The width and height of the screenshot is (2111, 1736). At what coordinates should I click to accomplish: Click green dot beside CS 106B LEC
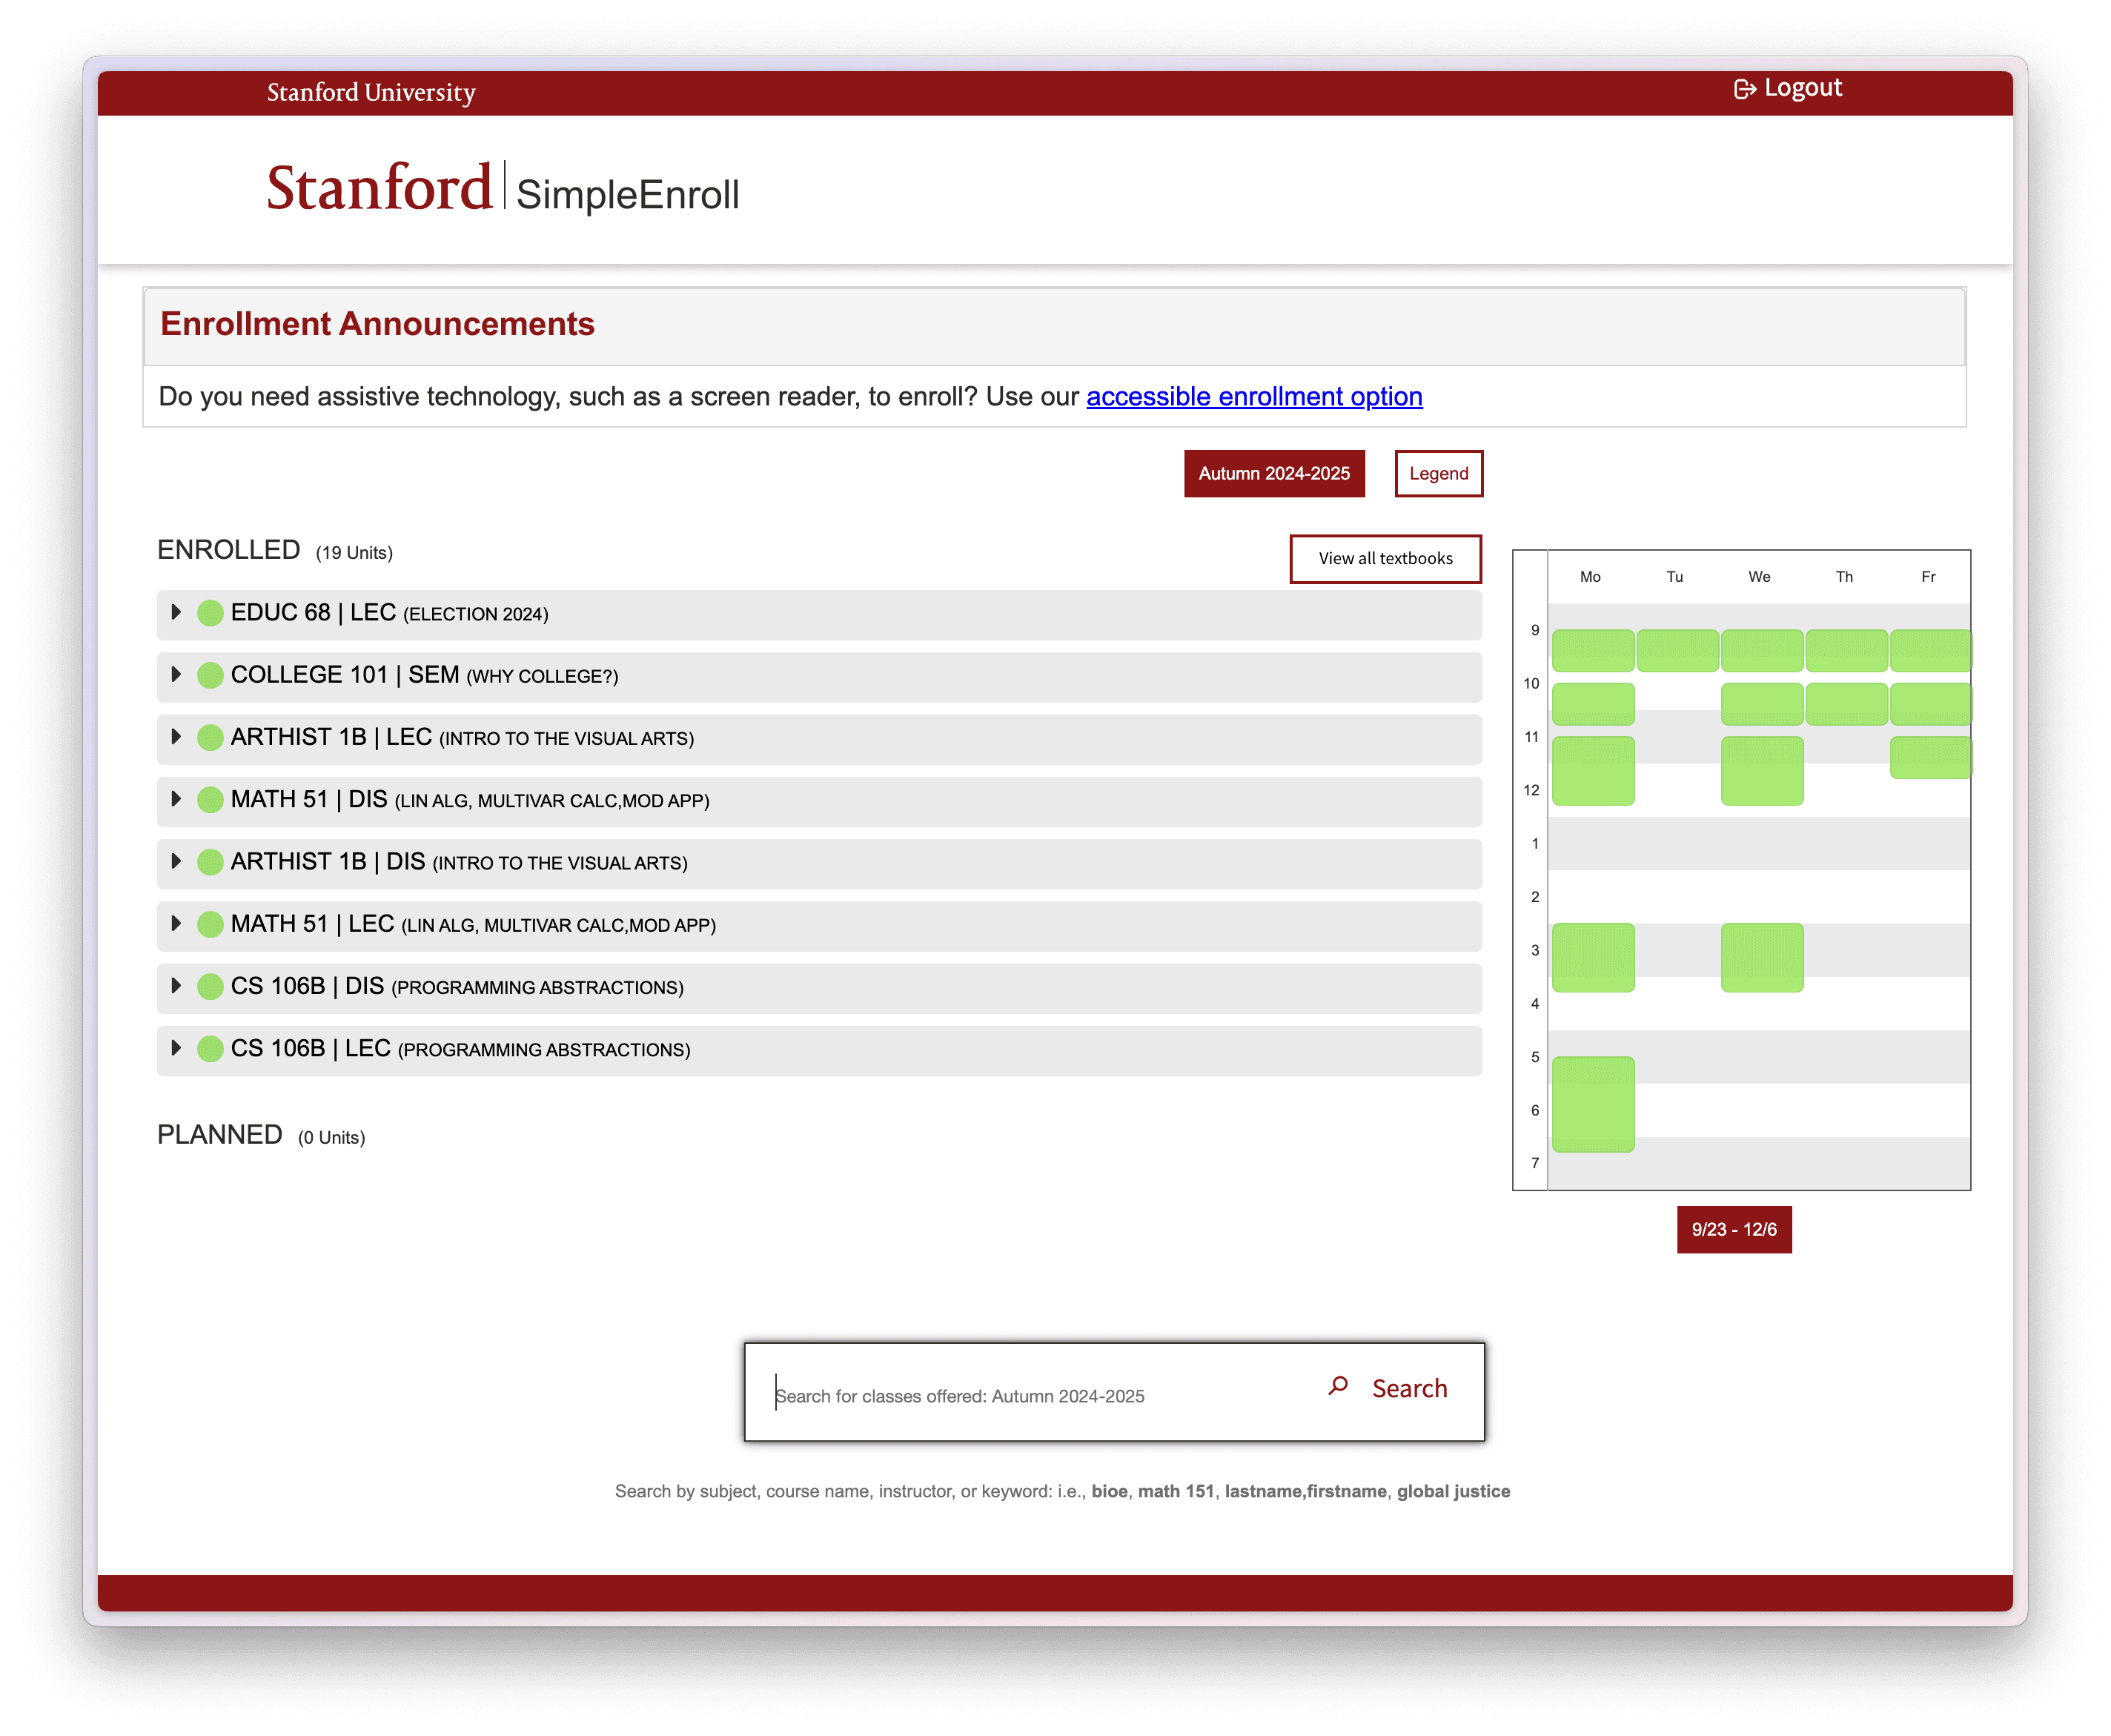(210, 1049)
